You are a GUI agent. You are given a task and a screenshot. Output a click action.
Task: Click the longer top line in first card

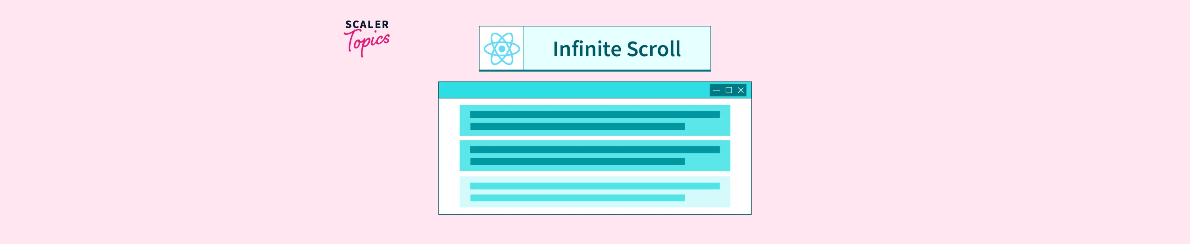(595, 114)
